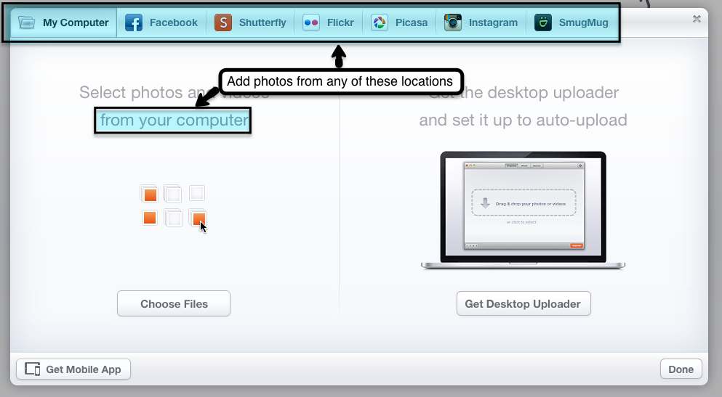Click the blue Facebook logo icon
Screen dimensions: 722x397
click(134, 22)
